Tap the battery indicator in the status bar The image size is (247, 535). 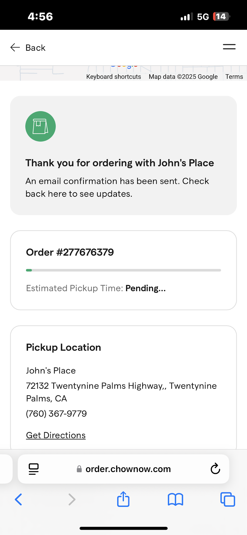point(221,17)
